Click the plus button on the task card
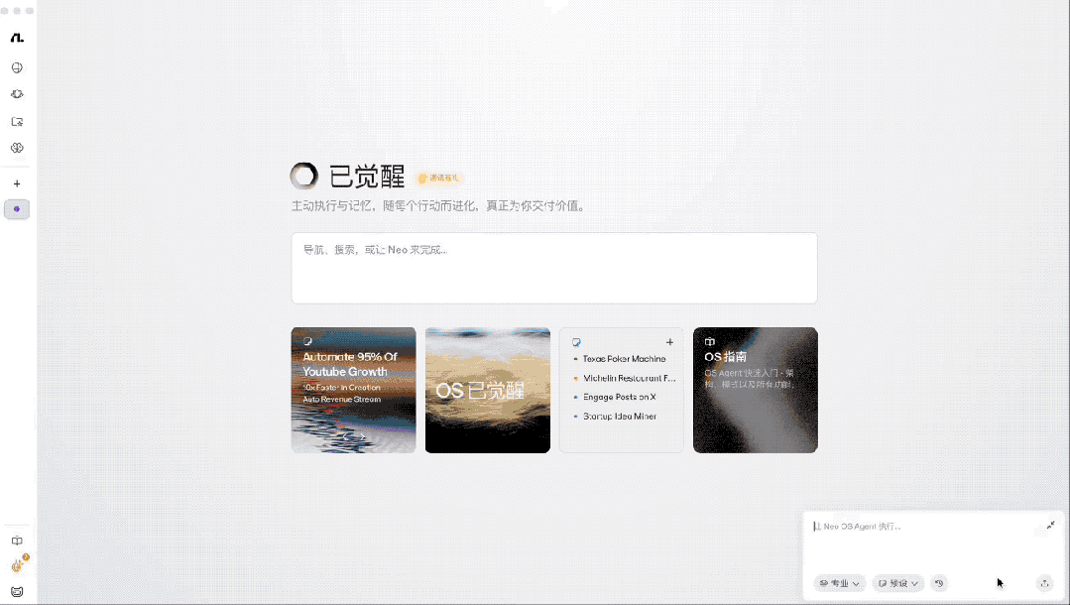The image size is (1070, 605). 670,342
